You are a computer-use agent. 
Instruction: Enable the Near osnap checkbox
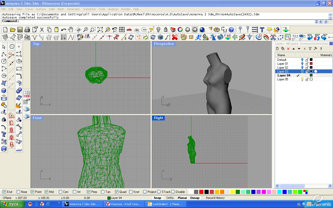pyautogui.click(x=18, y=192)
